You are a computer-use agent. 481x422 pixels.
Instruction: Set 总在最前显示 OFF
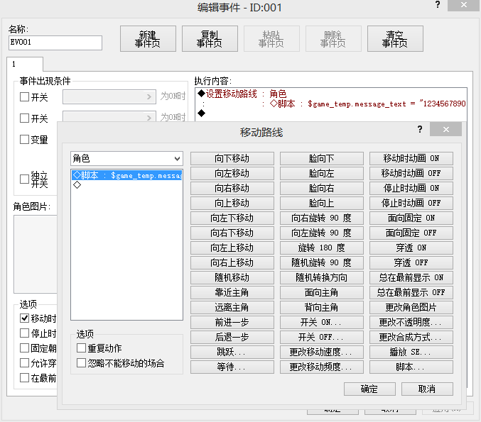411,292
